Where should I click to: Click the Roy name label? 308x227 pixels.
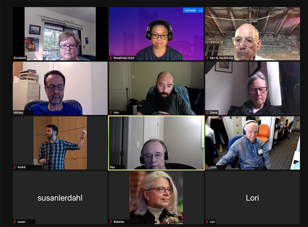click(x=112, y=167)
